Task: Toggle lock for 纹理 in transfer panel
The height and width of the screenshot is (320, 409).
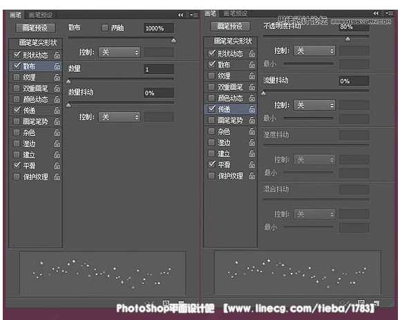Action: click(251, 76)
